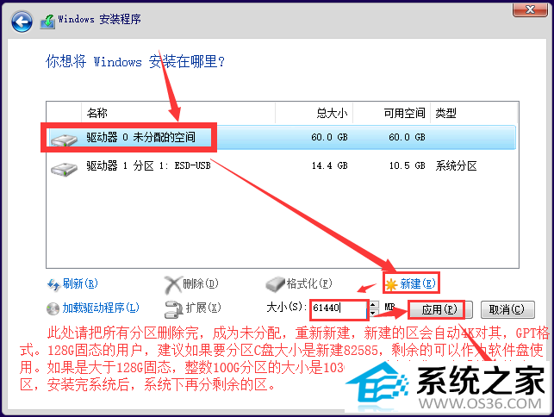The width and height of the screenshot is (554, 417).
Task: Click the 14.4 GB total size cell
Action: pyautogui.click(x=329, y=165)
